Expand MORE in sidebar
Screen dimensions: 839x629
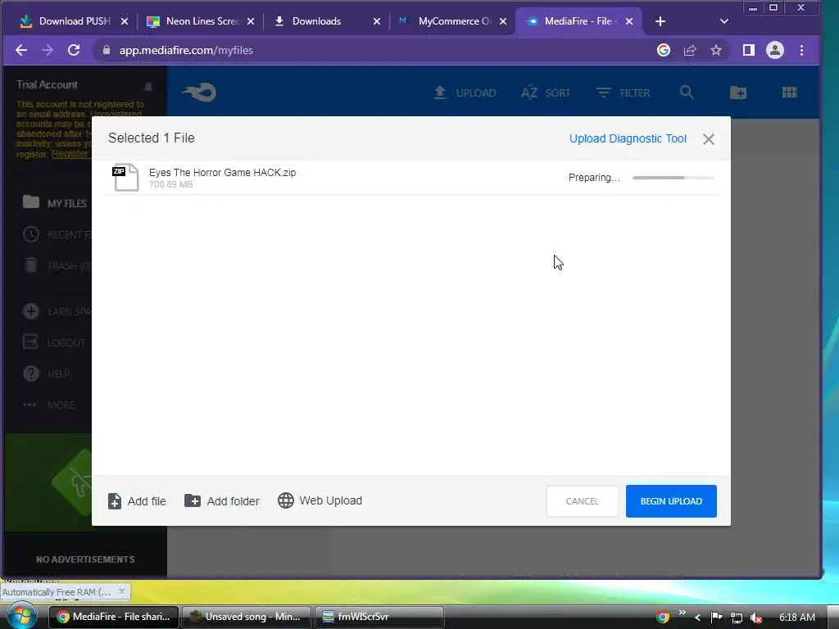[x=48, y=405]
